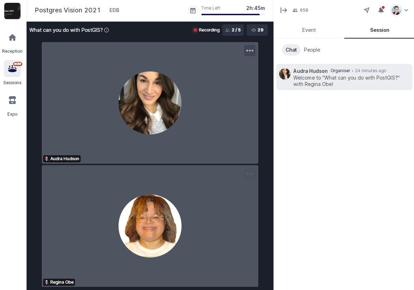Click the Organiser role label in chat
The height and width of the screenshot is (290, 414).
click(x=340, y=71)
